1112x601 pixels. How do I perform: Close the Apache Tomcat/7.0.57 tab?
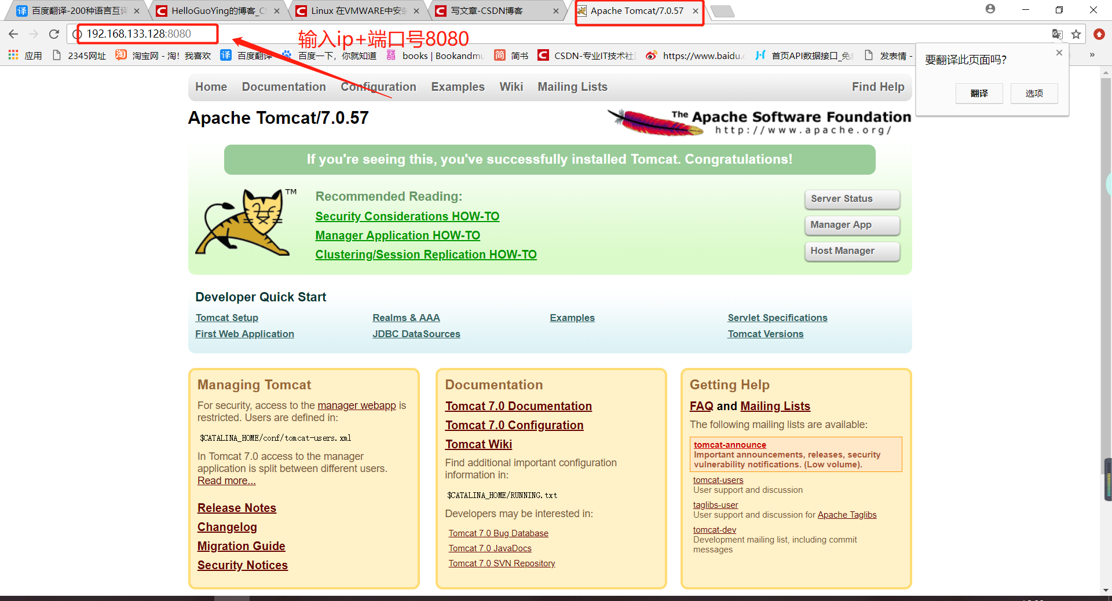click(x=695, y=11)
